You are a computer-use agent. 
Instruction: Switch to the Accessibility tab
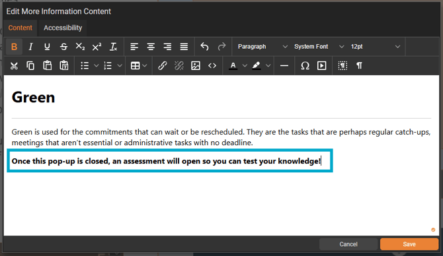point(63,28)
